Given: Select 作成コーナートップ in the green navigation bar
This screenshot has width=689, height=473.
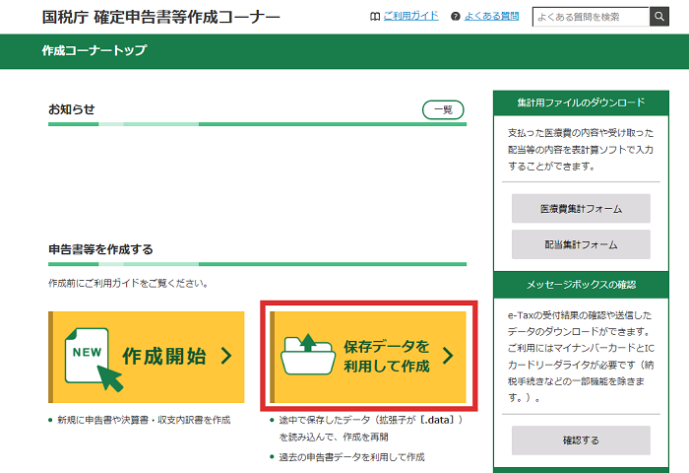Looking at the screenshot, I should click(94, 51).
